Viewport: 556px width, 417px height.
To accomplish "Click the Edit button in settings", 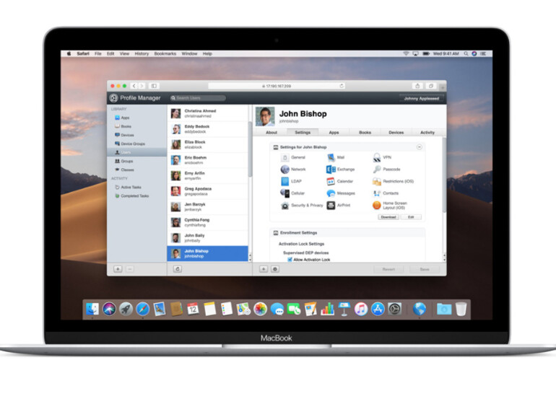I will (x=411, y=217).
